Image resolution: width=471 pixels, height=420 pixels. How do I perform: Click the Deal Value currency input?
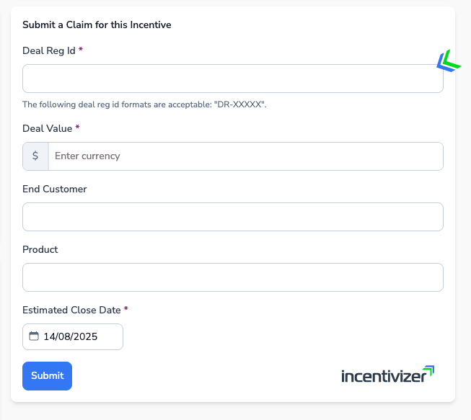tap(245, 156)
